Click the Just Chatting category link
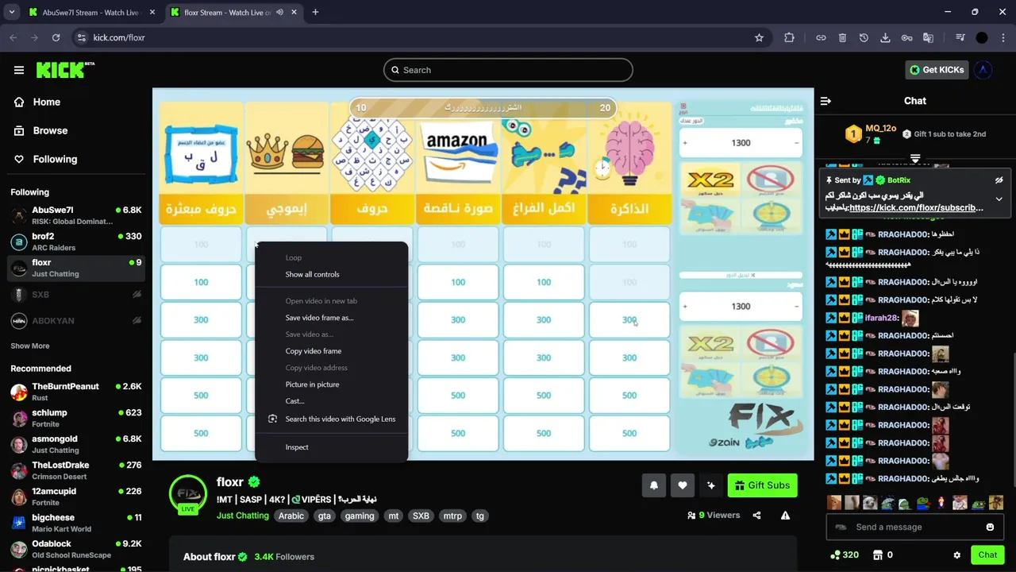This screenshot has width=1016, height=572. (x=243, y=516)
